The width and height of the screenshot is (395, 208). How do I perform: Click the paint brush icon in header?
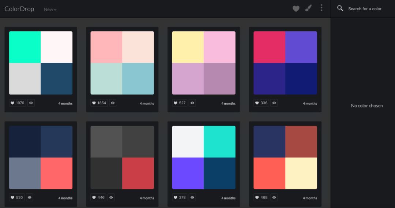[x=308, y=8]
